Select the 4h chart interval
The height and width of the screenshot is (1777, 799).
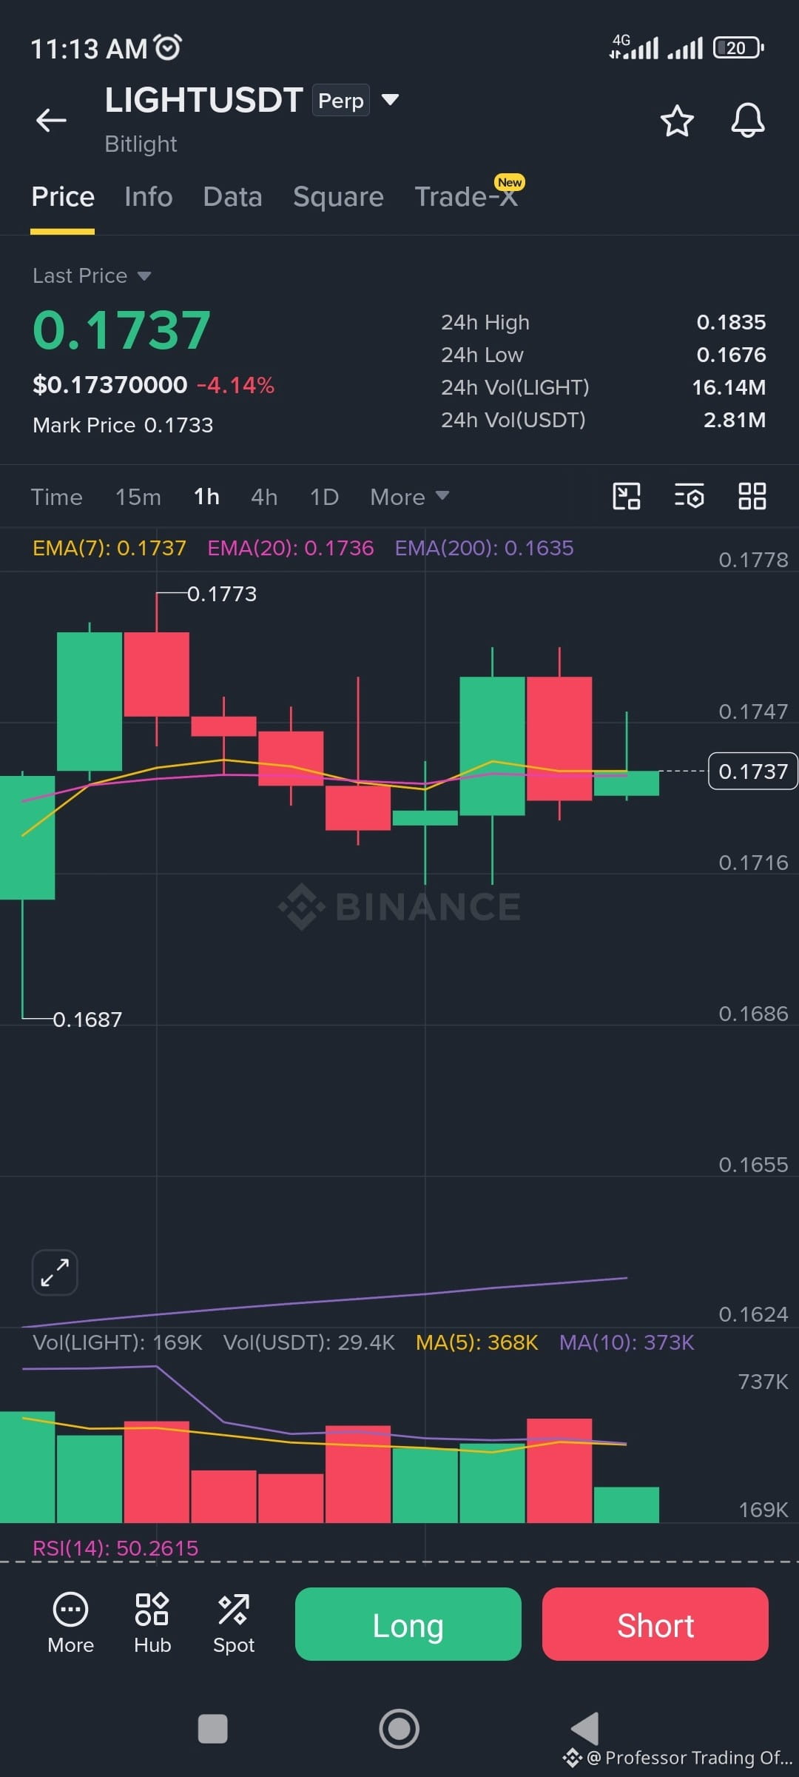click(264, 497)
